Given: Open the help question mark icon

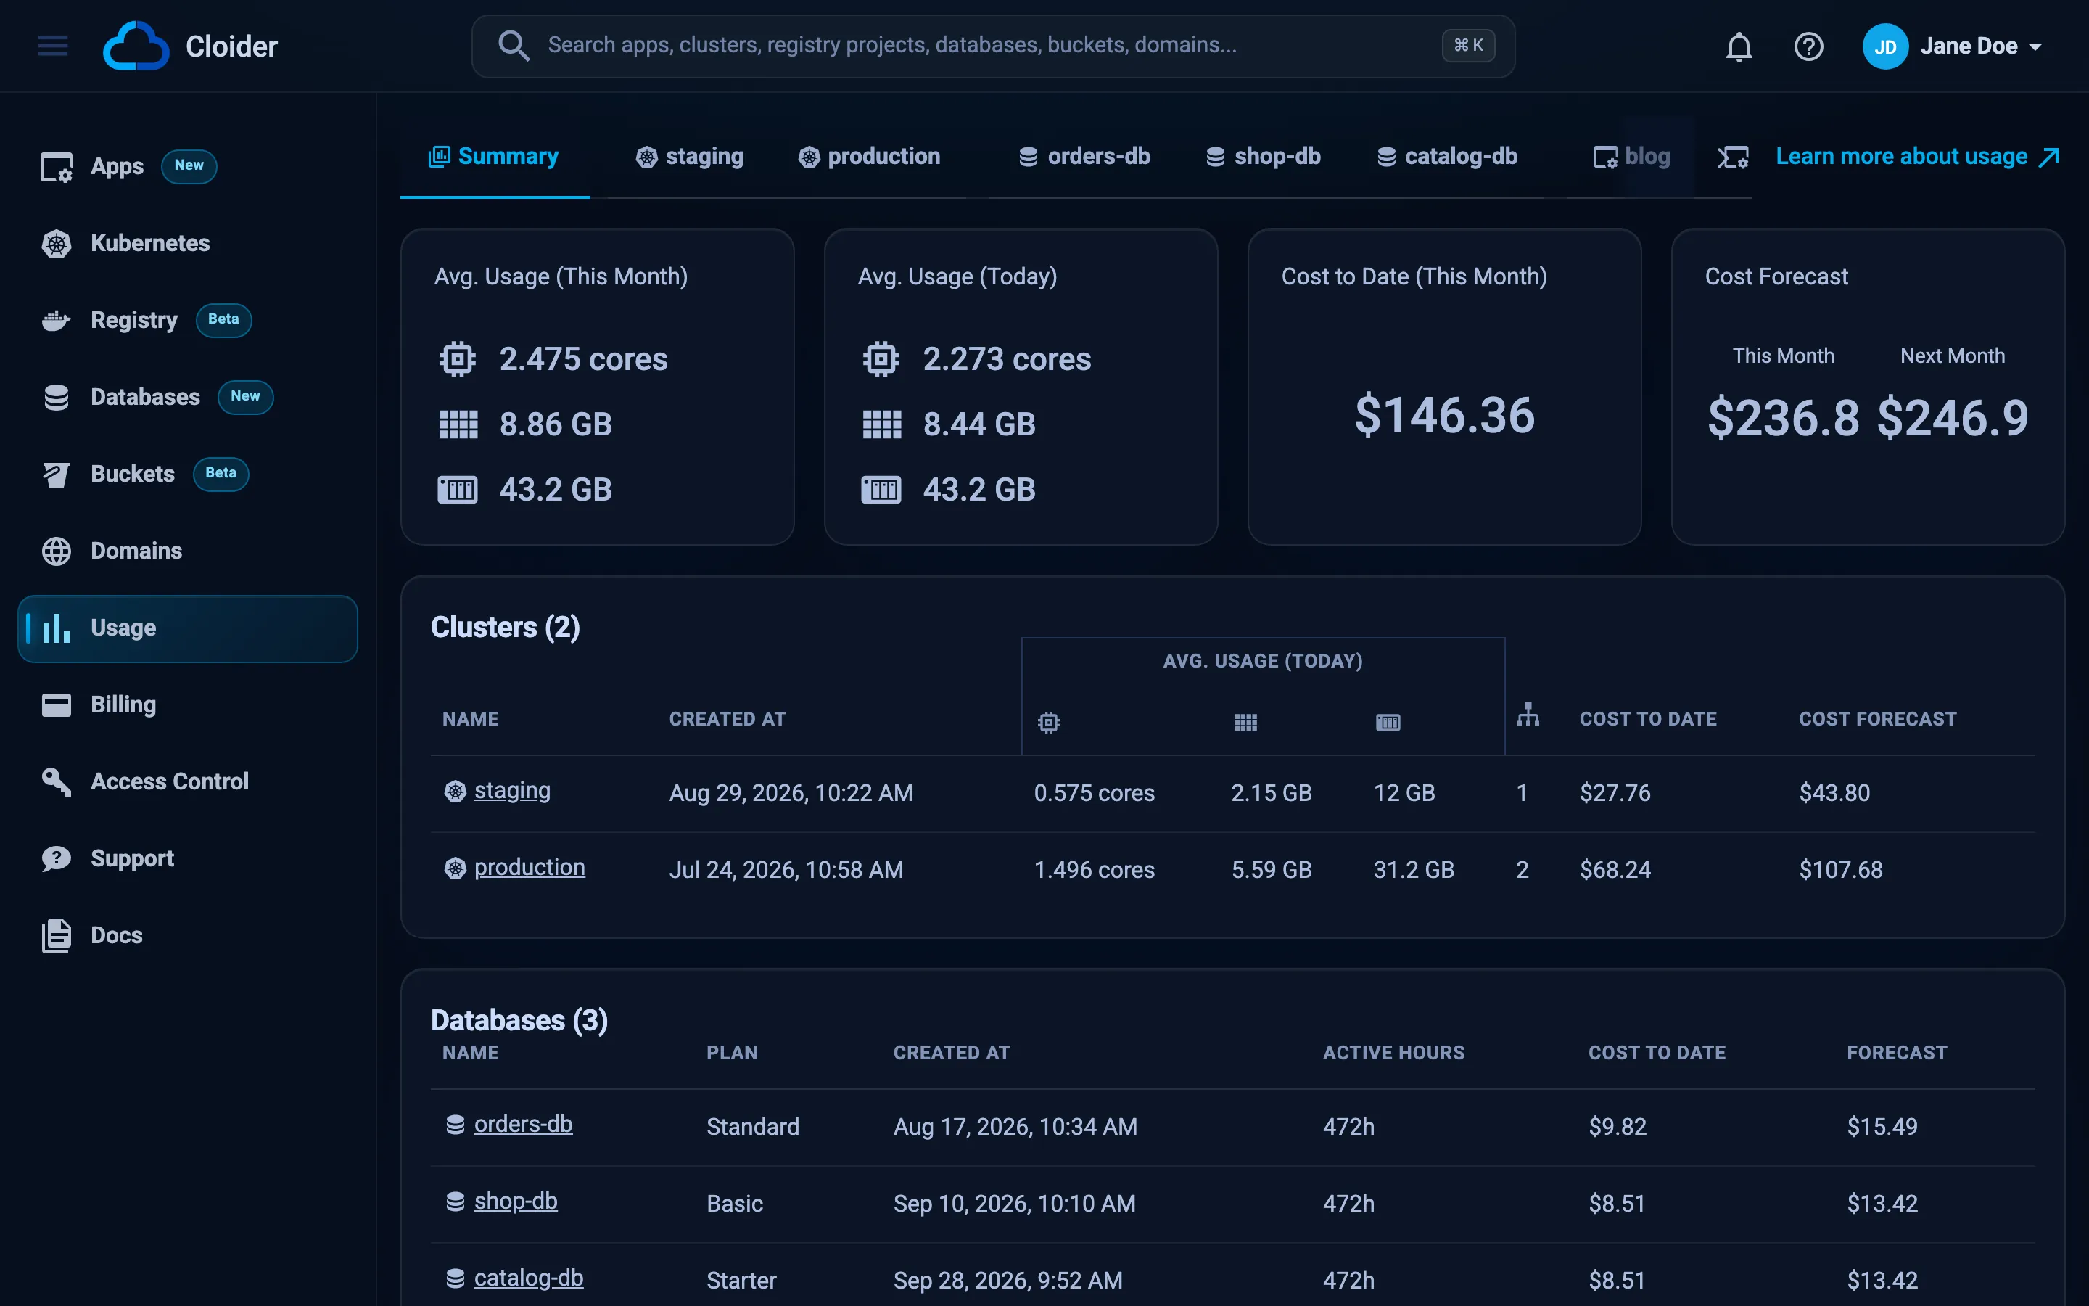Looking at the screenshot, I should pos(1808,46).
